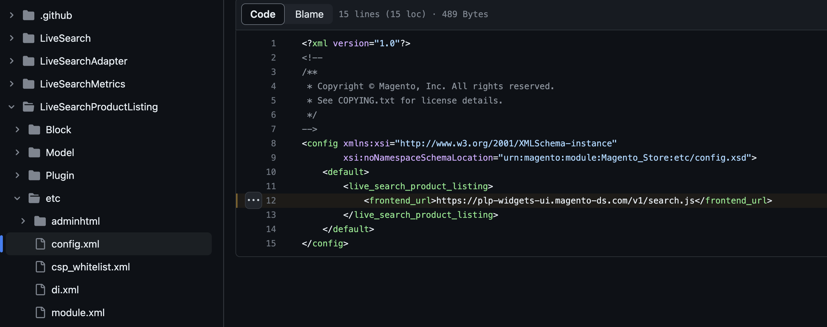Click the open LiveSearchProductListing folder icon
This screenshot has width=827, height=327.
[29, 107]
